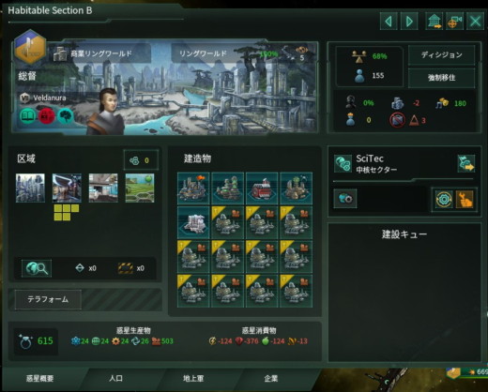Switch to the 人口 tab
This screenshot has height=392, width=488.
pyautogui.click(x=115, y=378)
